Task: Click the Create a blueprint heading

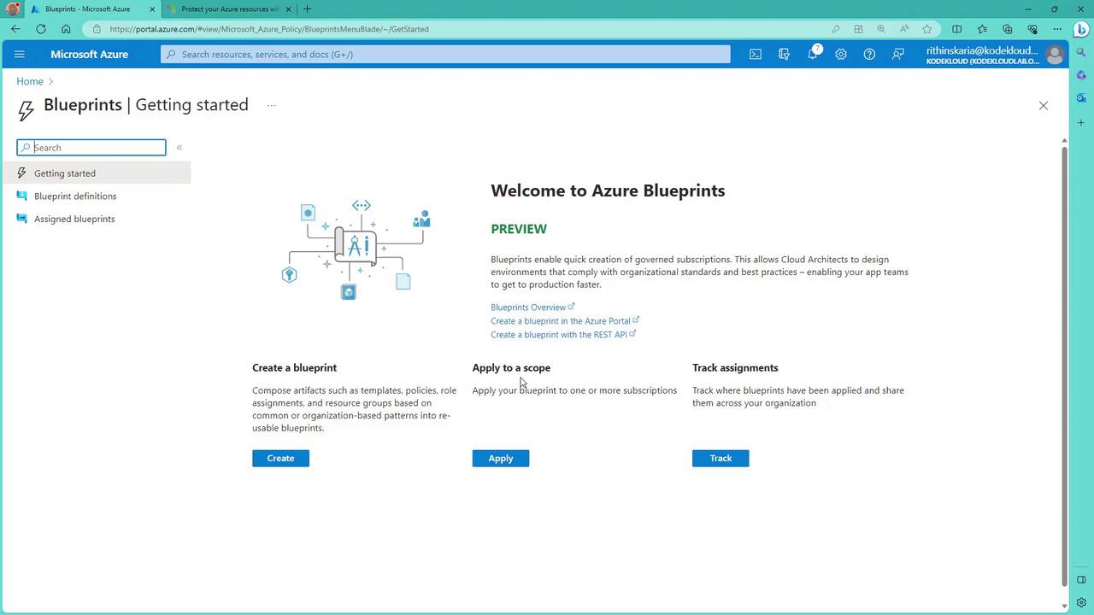Action: (x=295, y=368)
